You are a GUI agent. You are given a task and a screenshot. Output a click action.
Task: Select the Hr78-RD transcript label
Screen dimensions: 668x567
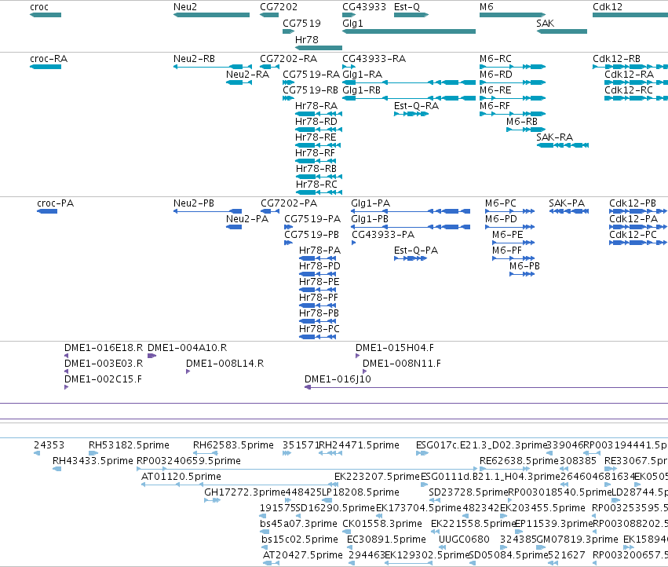[316, 122]
